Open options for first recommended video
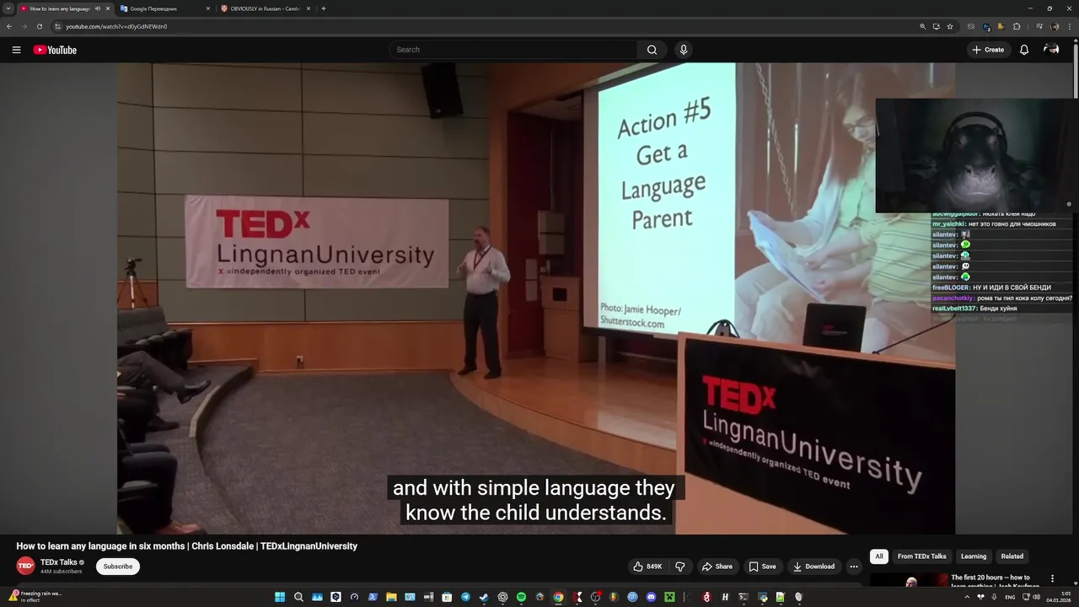This screenshot has width=1079, height=607. [x=1052, y=578]
